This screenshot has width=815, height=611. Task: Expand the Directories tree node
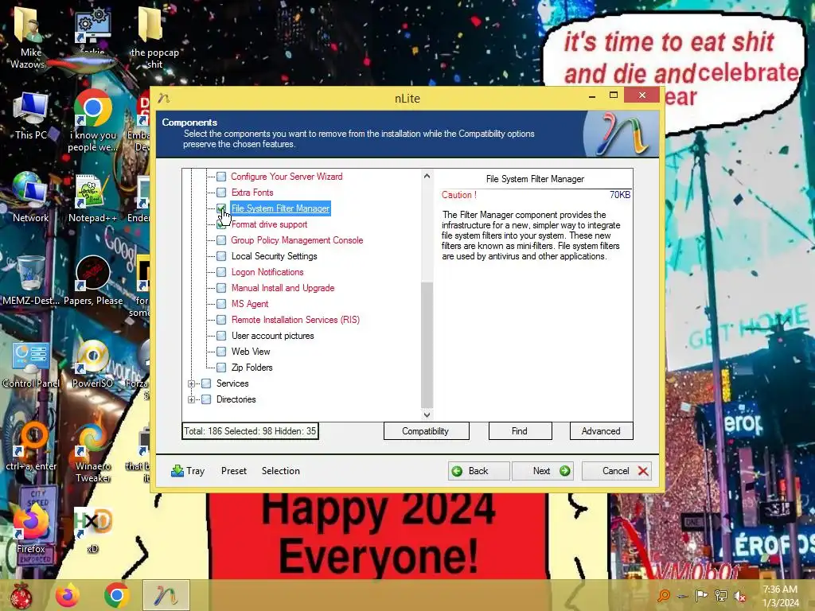pyautogui.click(x=191, y=399)
